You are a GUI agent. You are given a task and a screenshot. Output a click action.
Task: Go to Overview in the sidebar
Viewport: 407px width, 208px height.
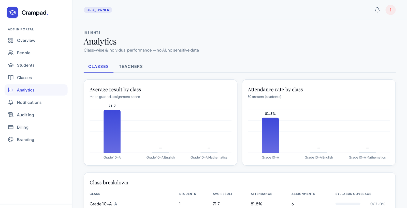(x=36, y=40)
